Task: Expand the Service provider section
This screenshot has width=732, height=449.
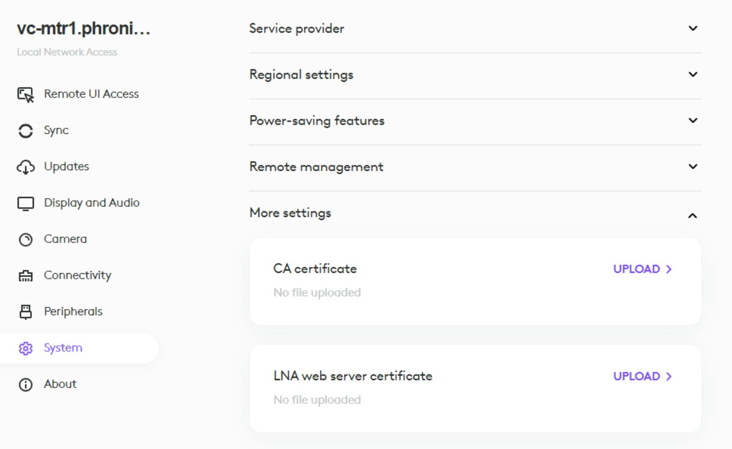Action: pos(693,29)
